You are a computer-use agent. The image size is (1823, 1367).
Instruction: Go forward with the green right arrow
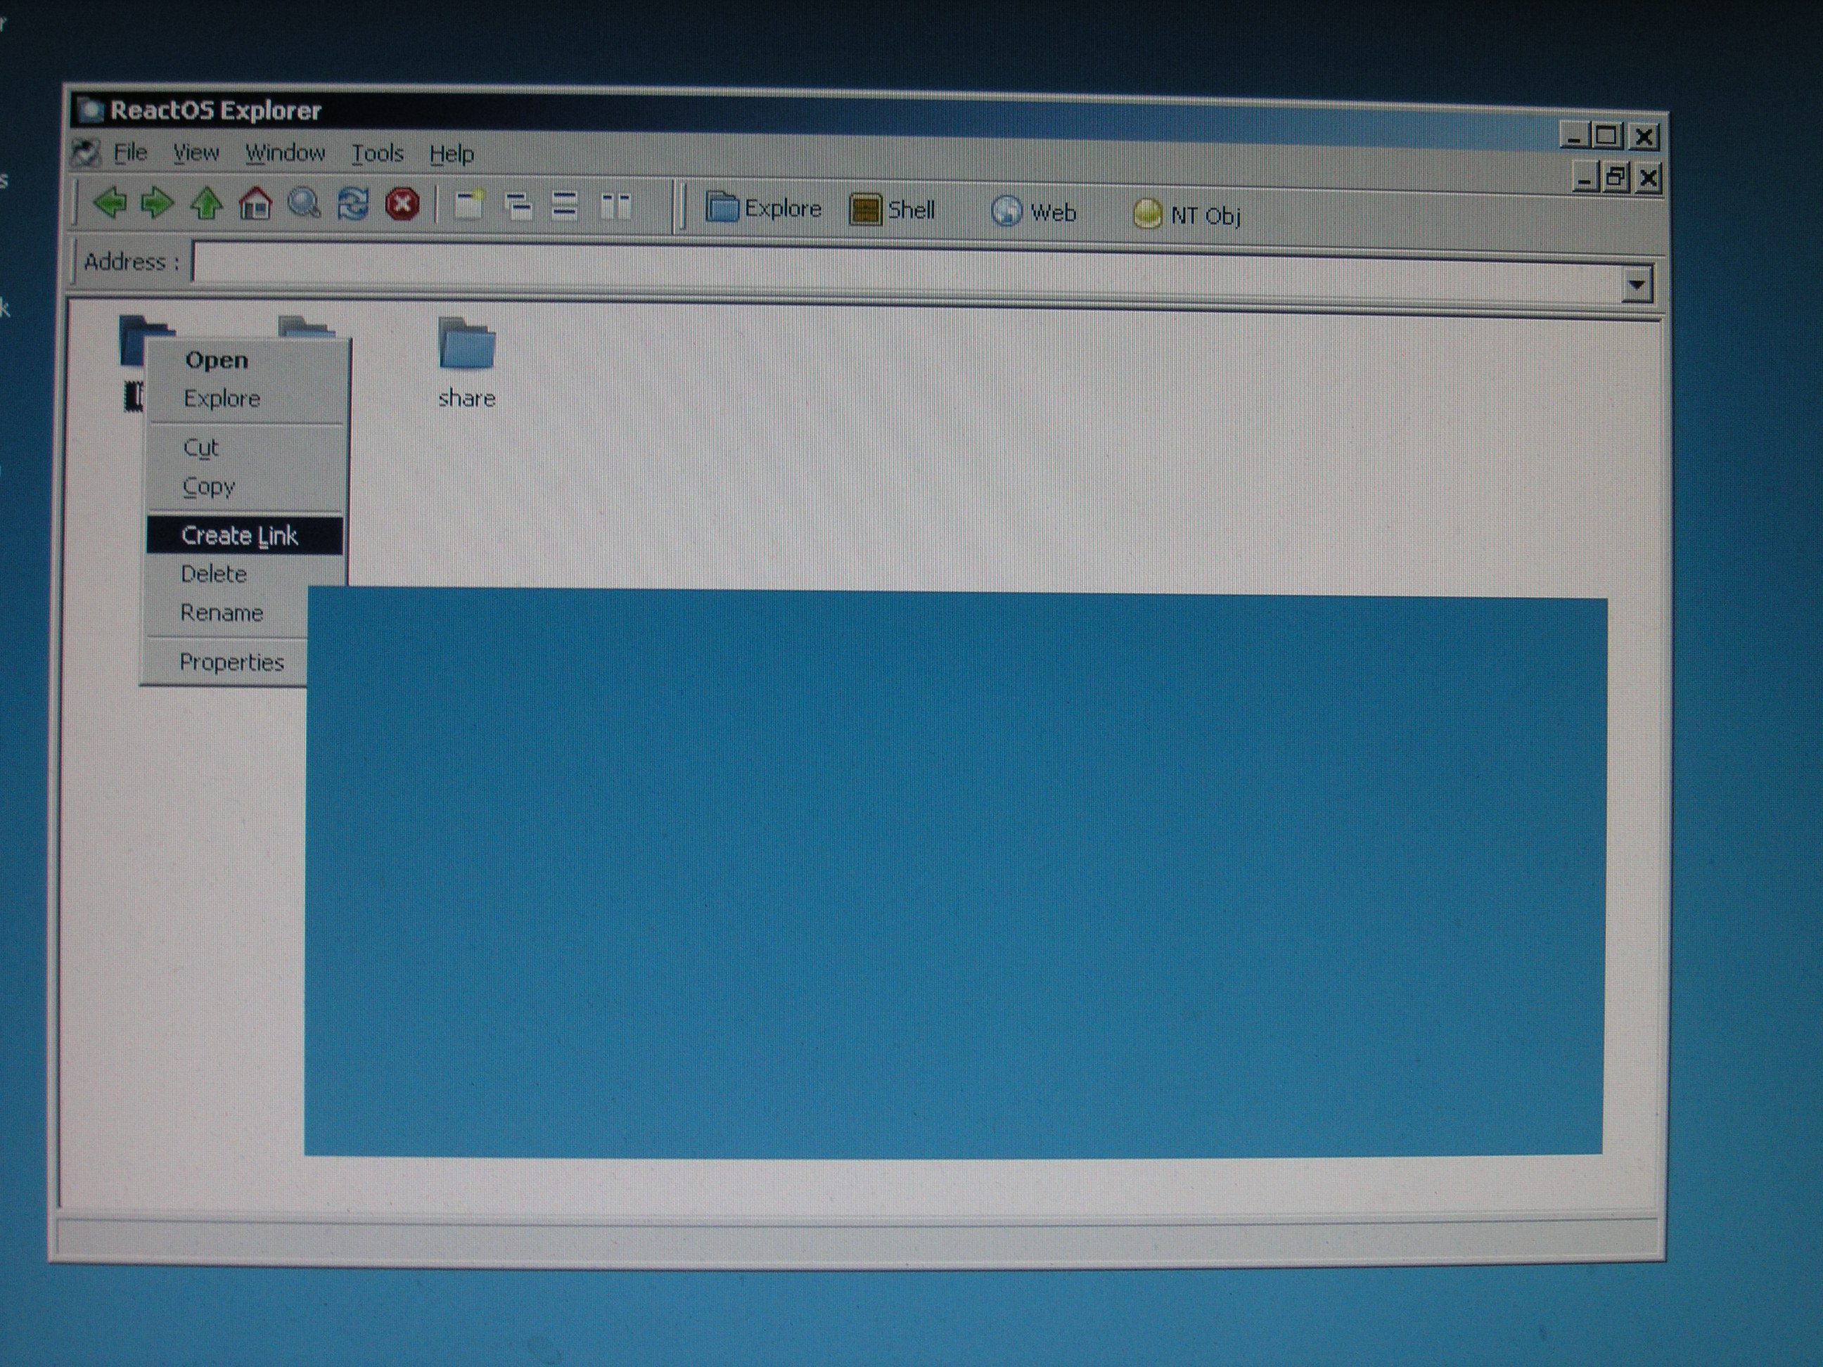pyautogui.click(x=158, y=203)
